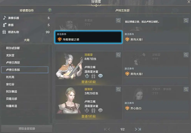191x133 pixels.
Task: Click the chat bubble icon under 涅莉亚
Action: pyautogui.click(x=100, y=76)
